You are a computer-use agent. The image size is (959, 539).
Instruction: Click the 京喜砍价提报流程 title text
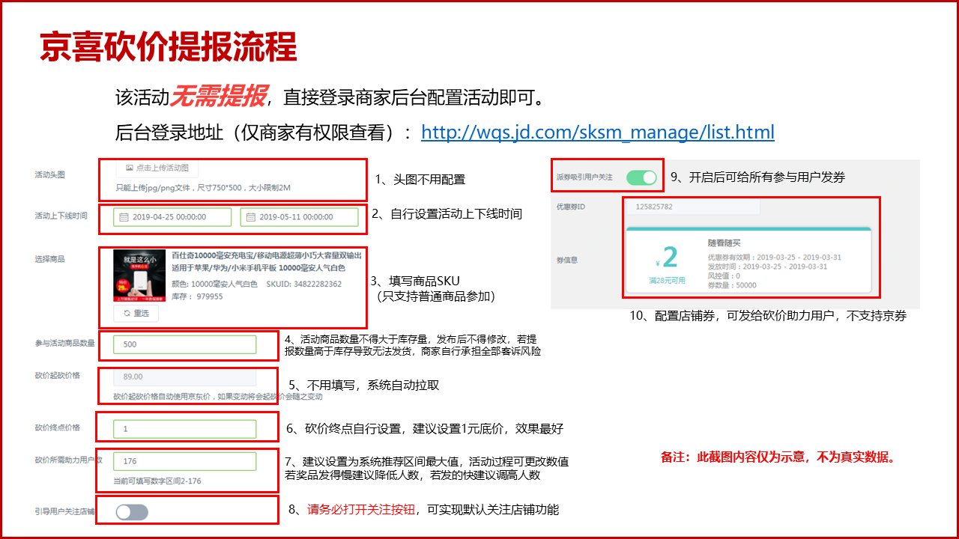click(169, 46)
